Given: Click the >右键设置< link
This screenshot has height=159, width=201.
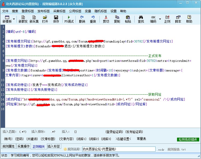Looking at the screenshot, I should [123, 139].
